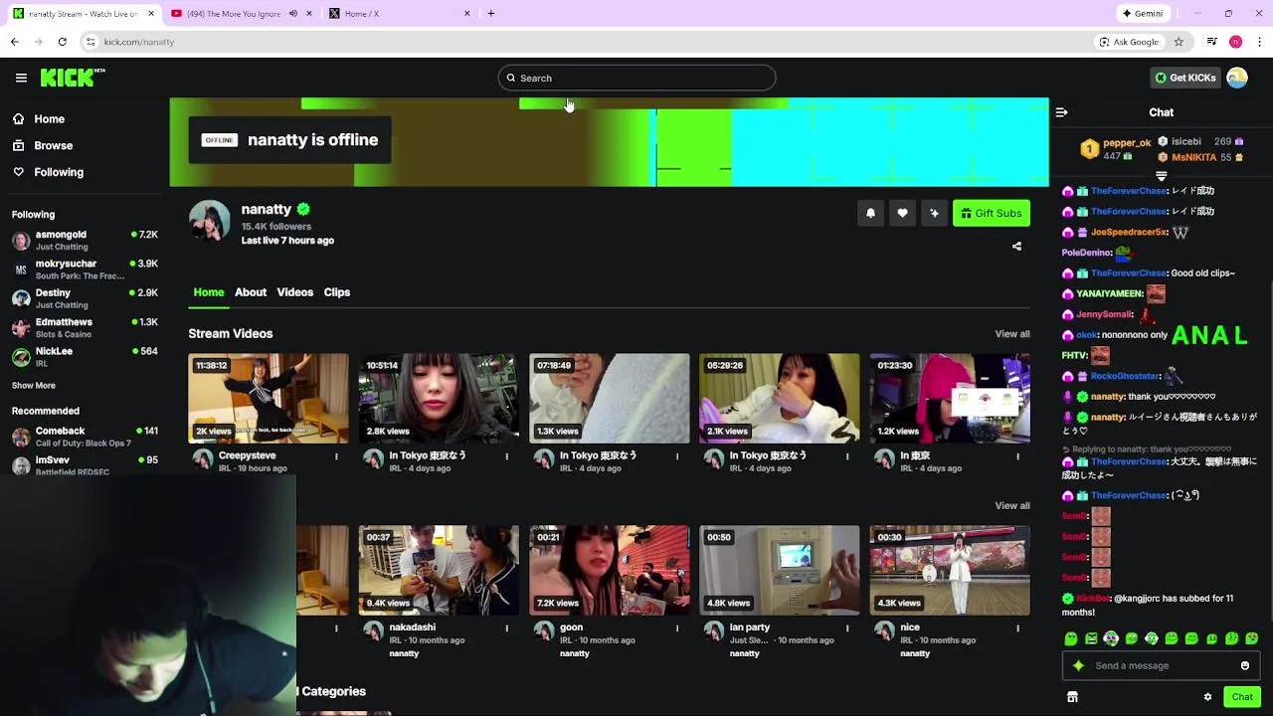Click View all for Stream Videos
This screenshot has height=716, width=1273.
point(1012,334)
